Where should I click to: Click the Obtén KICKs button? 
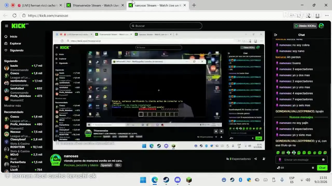coord(305,26)
